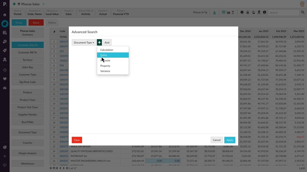Toggle the And operator button
The image size is (307, 172).
click(x=107, y=42)
